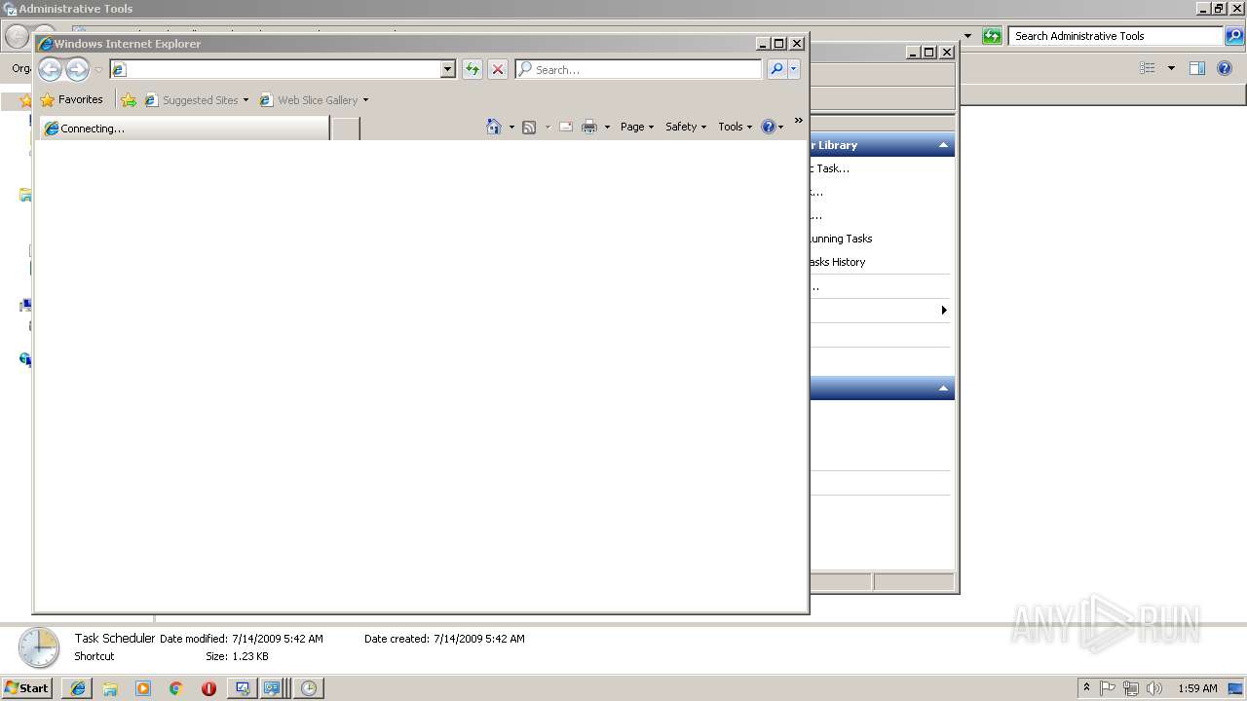Click the Home icon in the command bar
Screen dimensions: 1247x701
(x=494, y=127)
